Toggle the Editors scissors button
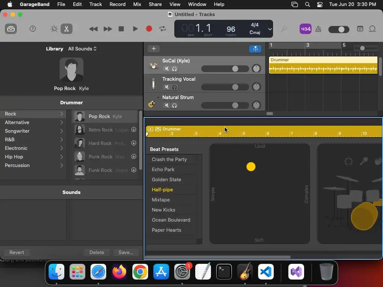Screen dimensions: 383x287 click(67, 29)
